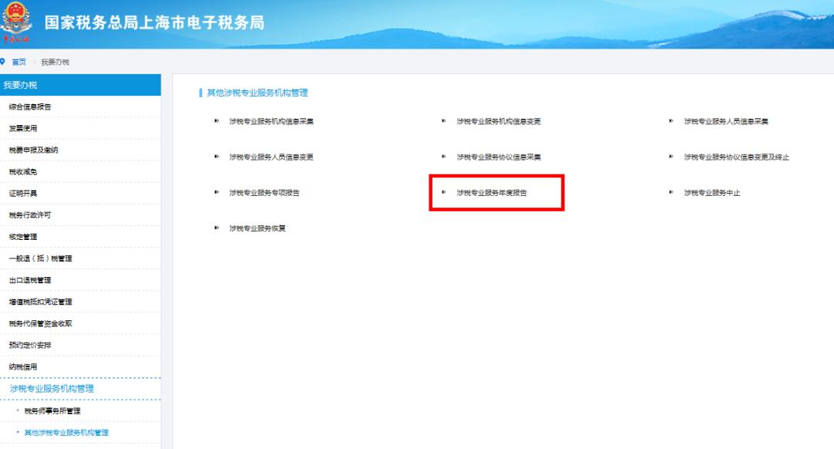
Task: Select 综合信息报告 in the sidebar
Action: pyautogui.click(x=30, y=106)
